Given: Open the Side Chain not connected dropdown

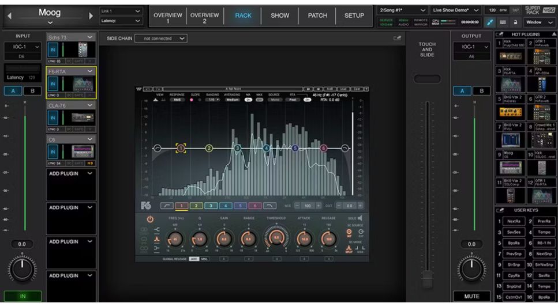Looking at the screenshot, I should coord(161,39).
